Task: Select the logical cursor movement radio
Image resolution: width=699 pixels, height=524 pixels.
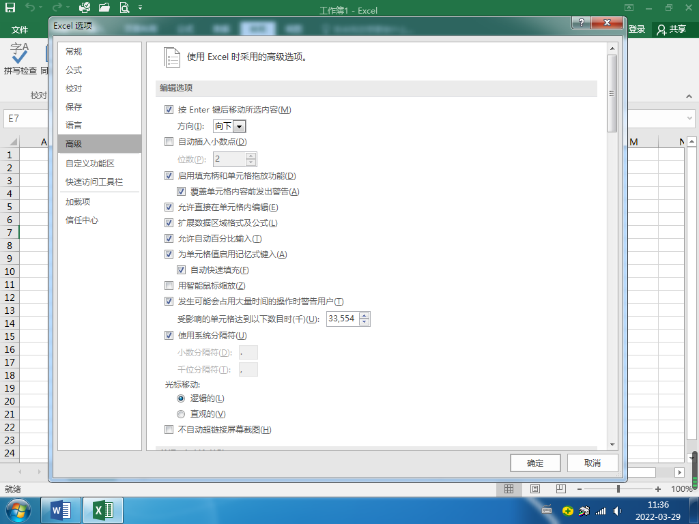Action: coord(181,398)
